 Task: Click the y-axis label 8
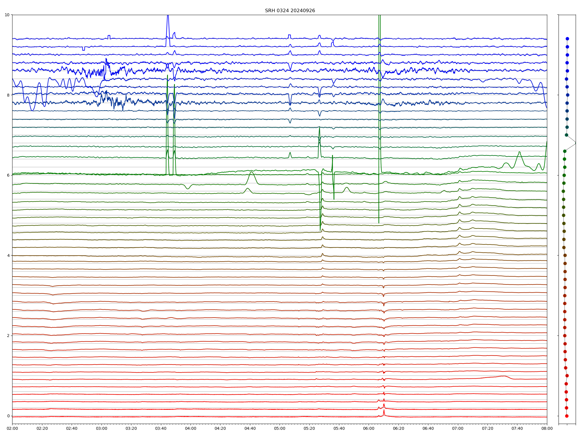8,95
